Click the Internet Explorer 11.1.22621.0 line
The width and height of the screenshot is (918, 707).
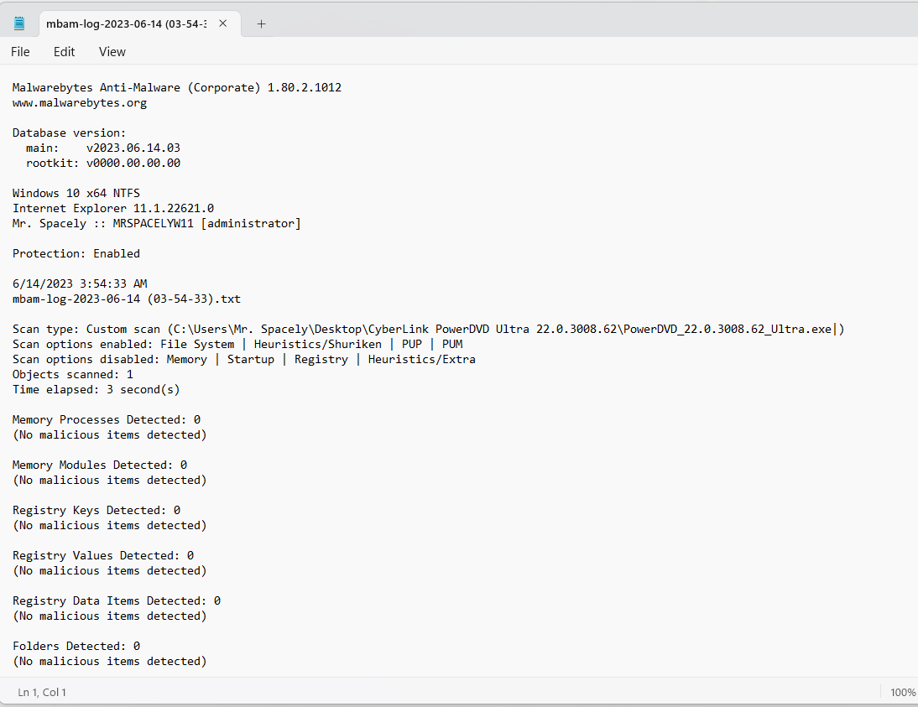pyautogui.click(x=113, y=208)
